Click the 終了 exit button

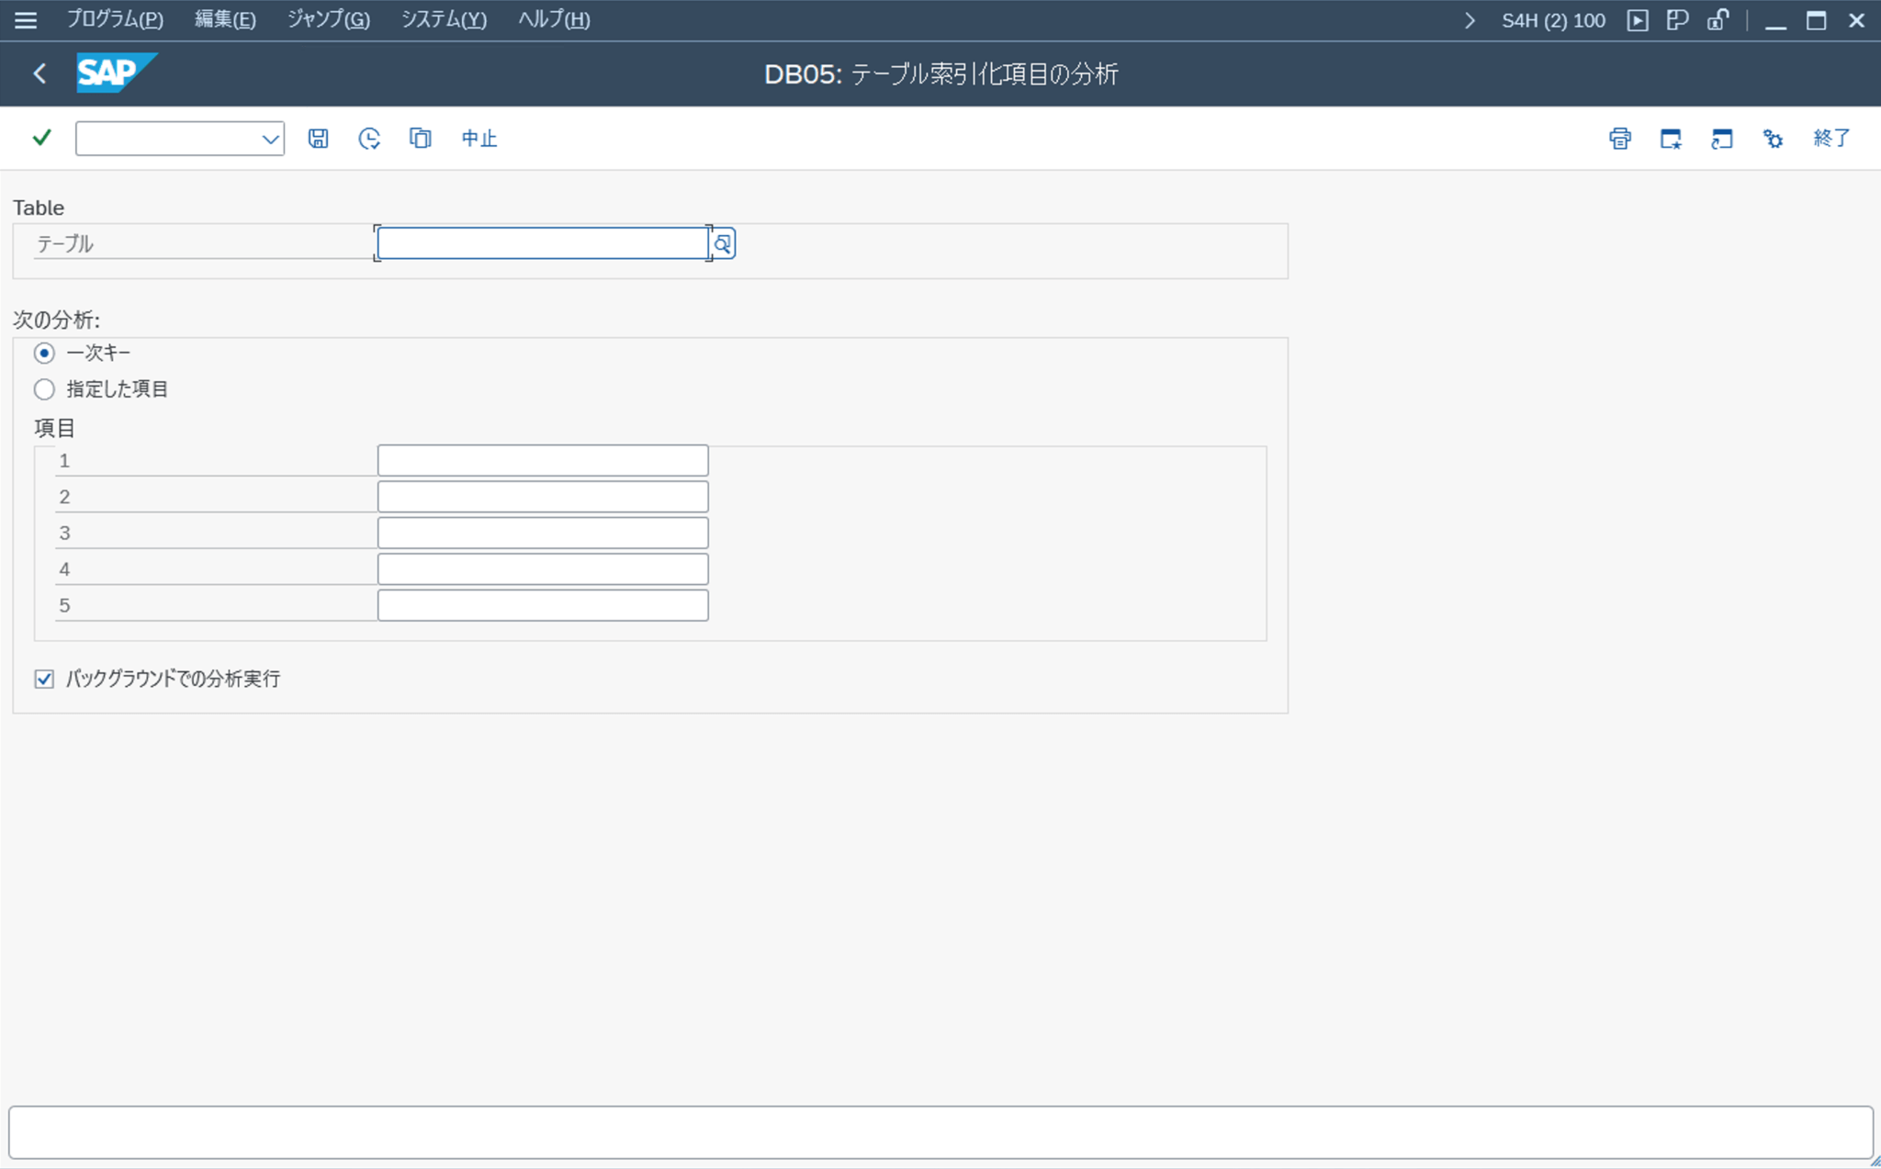[1832, 138]
